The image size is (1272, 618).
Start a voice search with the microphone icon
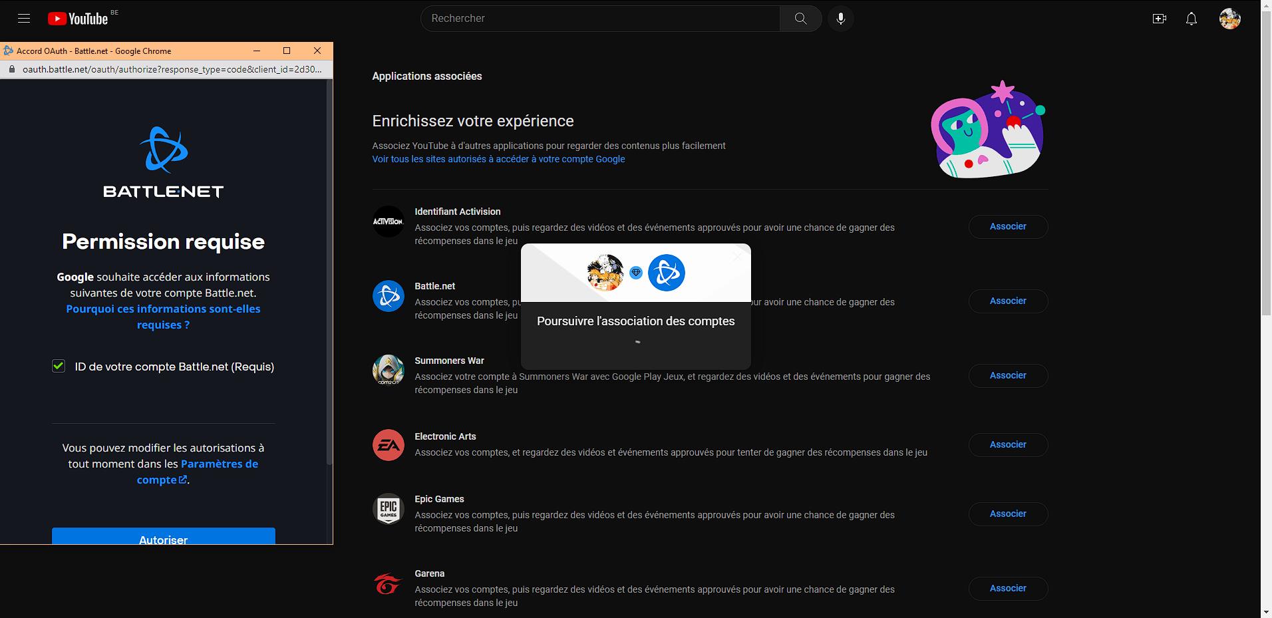(x=840, y=18)
